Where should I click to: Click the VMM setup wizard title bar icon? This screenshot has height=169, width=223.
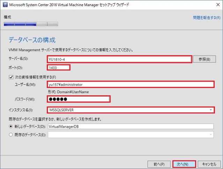[5, 5]
